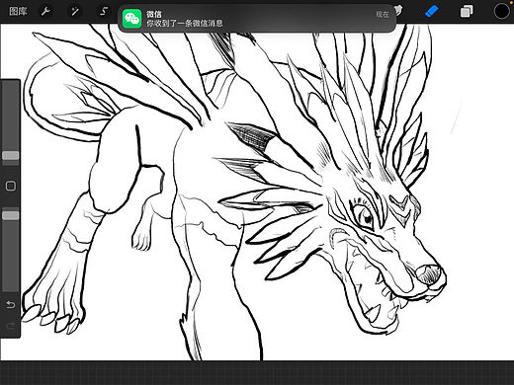This screenshot has width=514, height=385.
Task: Read the 你收到了一条微信消息 notification text
Action: 185,24
